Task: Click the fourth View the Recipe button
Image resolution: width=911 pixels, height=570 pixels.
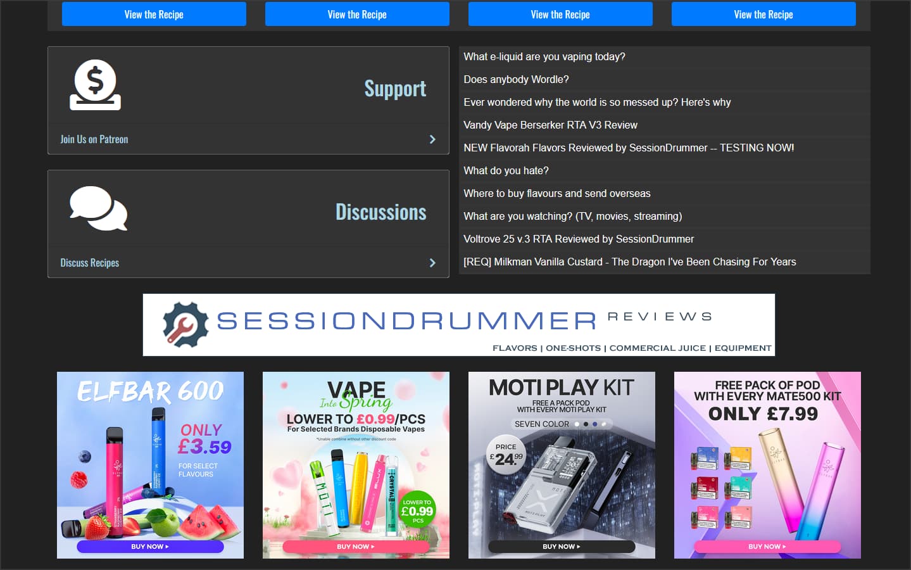Action: point(763,14)
